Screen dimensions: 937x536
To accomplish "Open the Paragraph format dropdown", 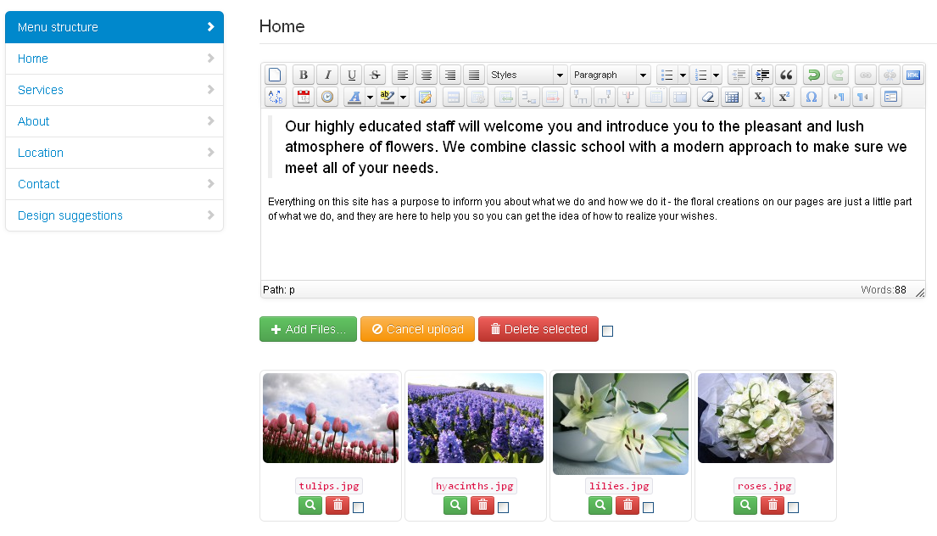I will point(610,75).
